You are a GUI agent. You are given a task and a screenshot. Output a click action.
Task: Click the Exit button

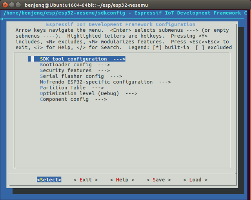(85, 180)
